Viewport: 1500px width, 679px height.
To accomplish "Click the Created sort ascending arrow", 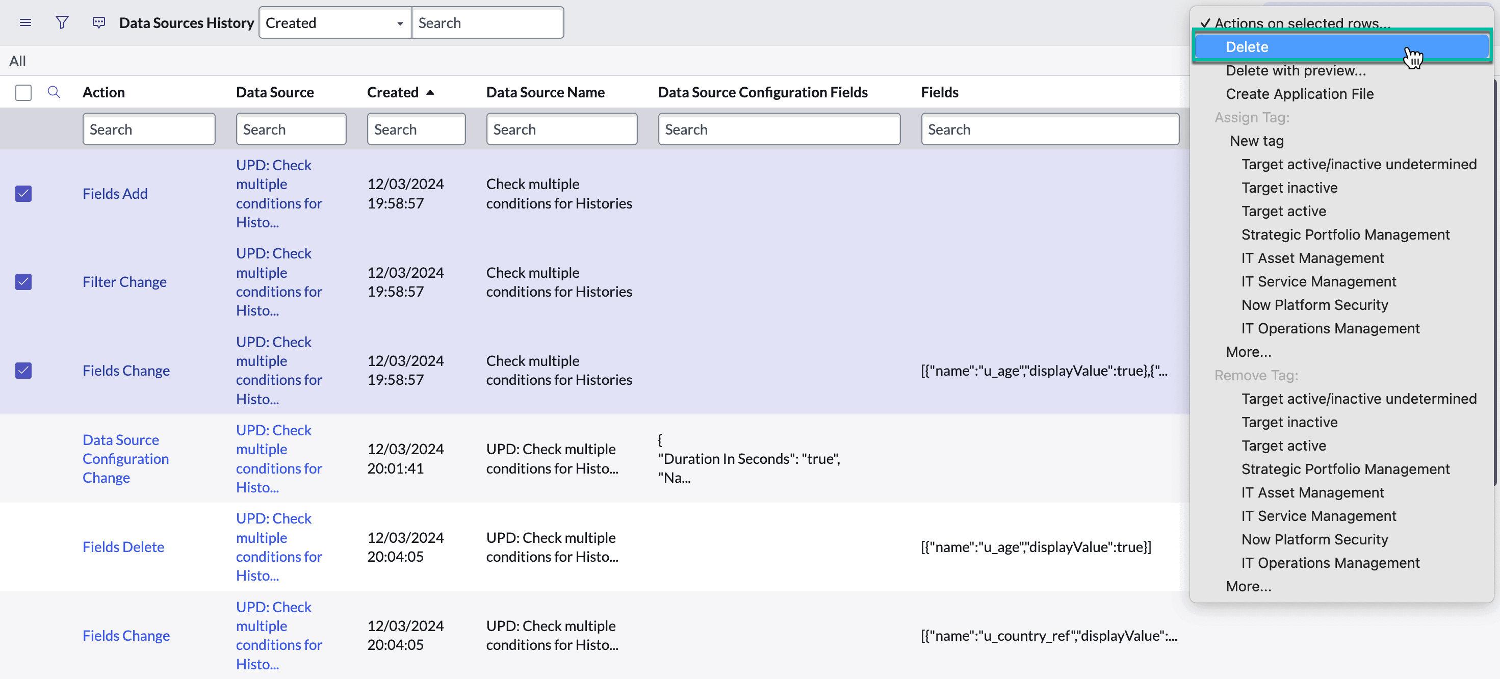I will coord(430,92).
